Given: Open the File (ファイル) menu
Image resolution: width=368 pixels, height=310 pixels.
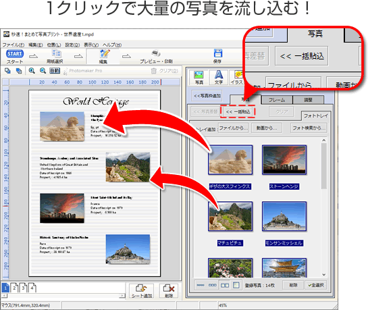Looking at the screenshot, I should 14,45.
